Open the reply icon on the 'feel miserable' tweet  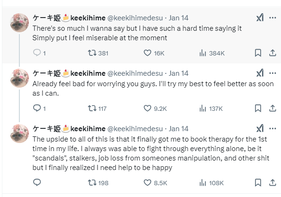coord(37,53)
